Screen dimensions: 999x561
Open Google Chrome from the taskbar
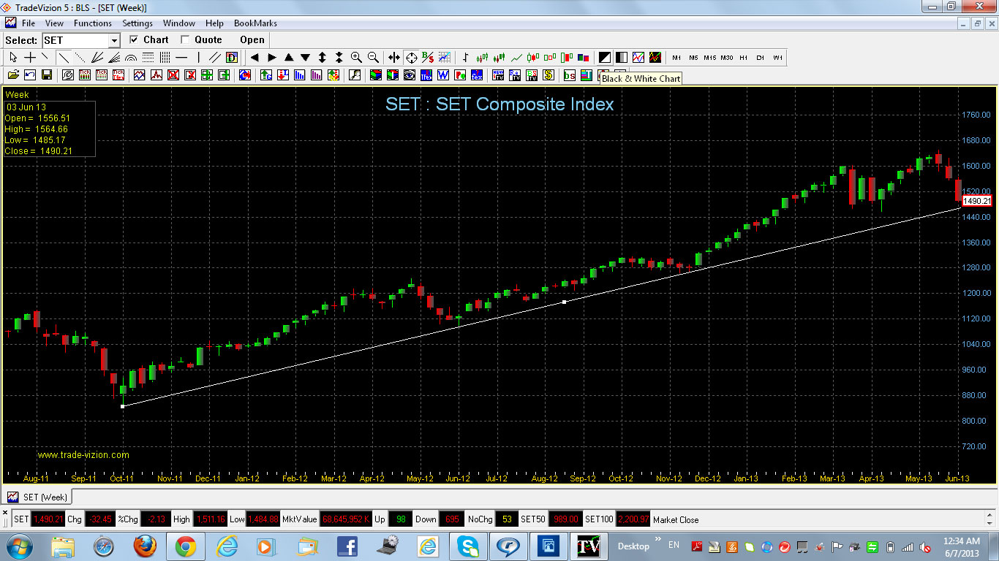[x=185, y=546]
